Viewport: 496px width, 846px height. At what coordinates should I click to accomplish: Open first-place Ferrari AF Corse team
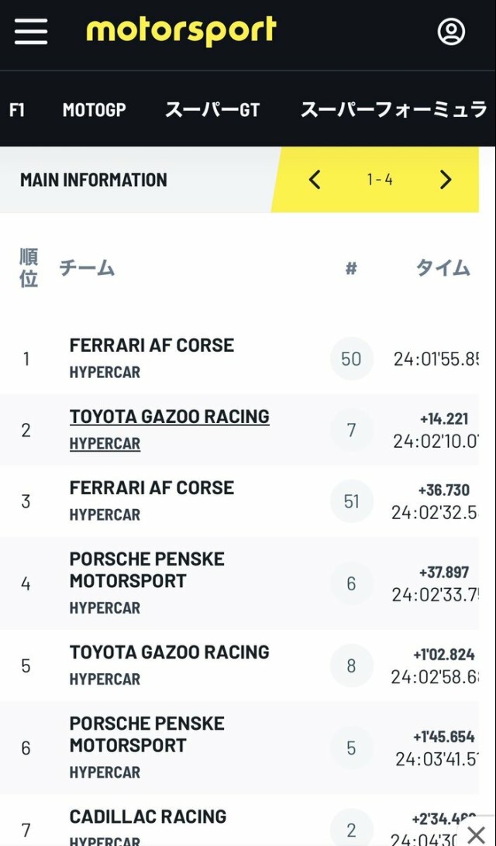pos(151,346)
